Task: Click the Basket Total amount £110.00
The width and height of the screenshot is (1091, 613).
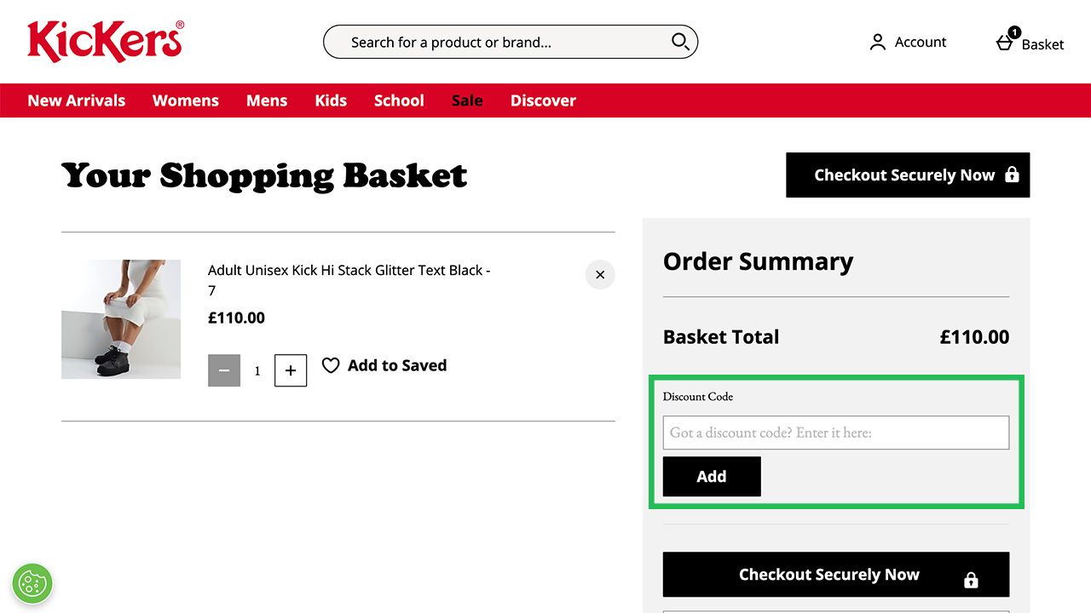Action: pyautogui.click(x=974, y=336)
